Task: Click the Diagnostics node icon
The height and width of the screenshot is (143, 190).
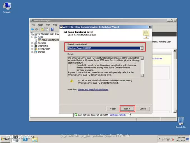Action: (36, 46)
